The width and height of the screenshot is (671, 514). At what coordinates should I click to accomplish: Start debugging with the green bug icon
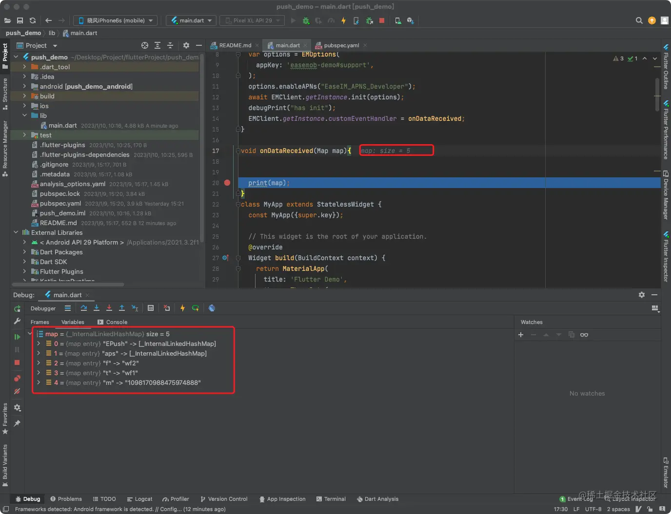click(306, 20)
